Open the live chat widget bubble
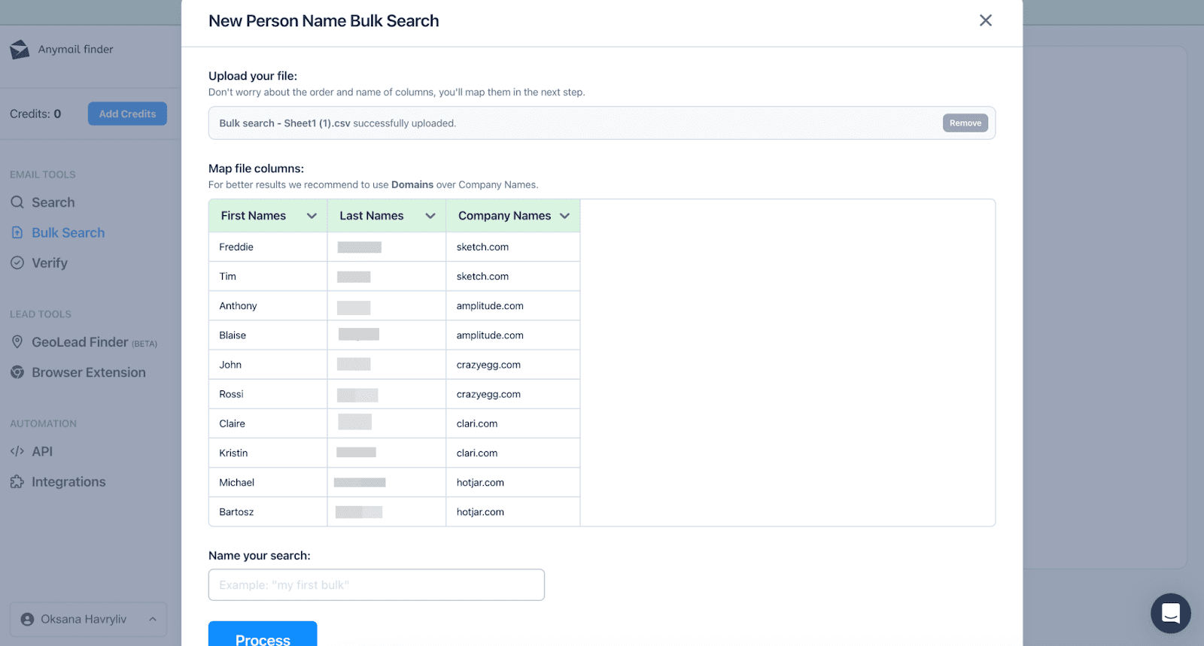This screenshot has width=1204, height=646. (1170, 613)
